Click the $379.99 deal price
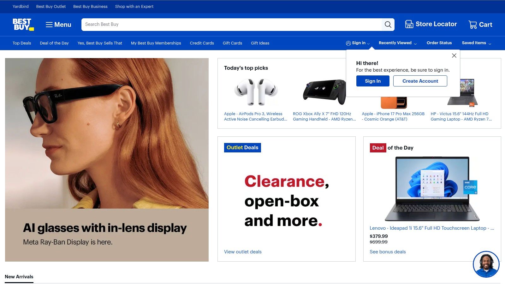Image resolution: width=505 pixels, height=284 pixels. (x=379, y=236)
